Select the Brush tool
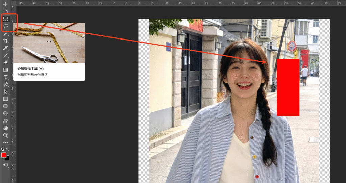The image size is (346, 183). 5,55
